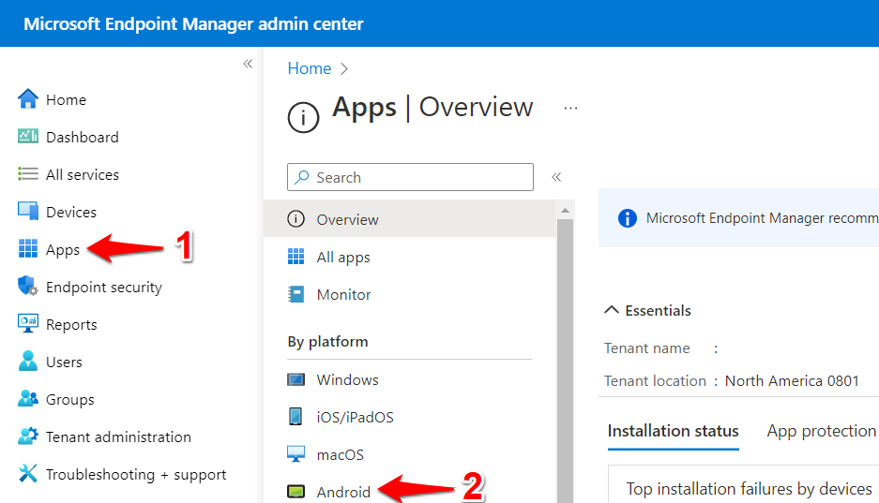Click the Apps menu Search input field
This screenshot has height=503, width=879.
click(x=410, y=177)
